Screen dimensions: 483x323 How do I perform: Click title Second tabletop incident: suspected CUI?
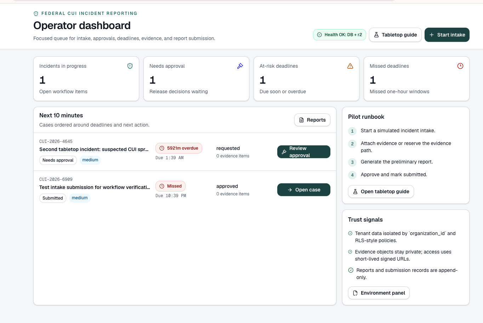94,149
